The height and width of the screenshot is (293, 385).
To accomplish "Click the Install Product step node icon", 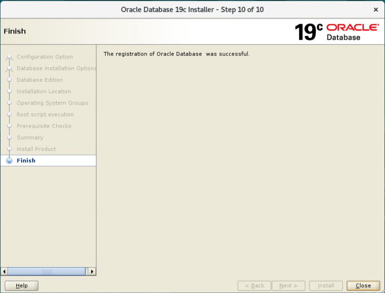I will tap(9, 149).
